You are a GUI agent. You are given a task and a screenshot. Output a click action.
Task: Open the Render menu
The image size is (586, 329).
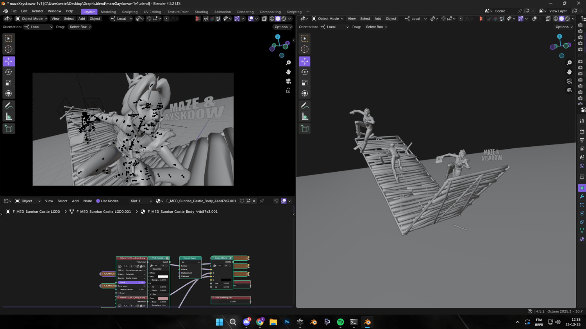(38, 11)
